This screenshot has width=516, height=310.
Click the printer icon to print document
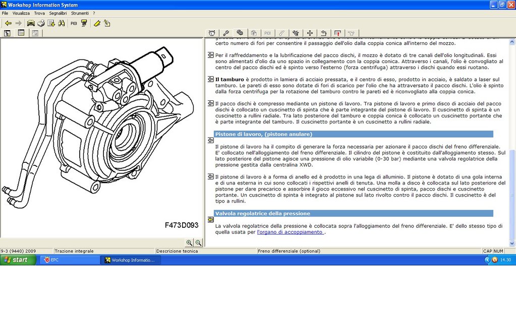click(41, 23)
